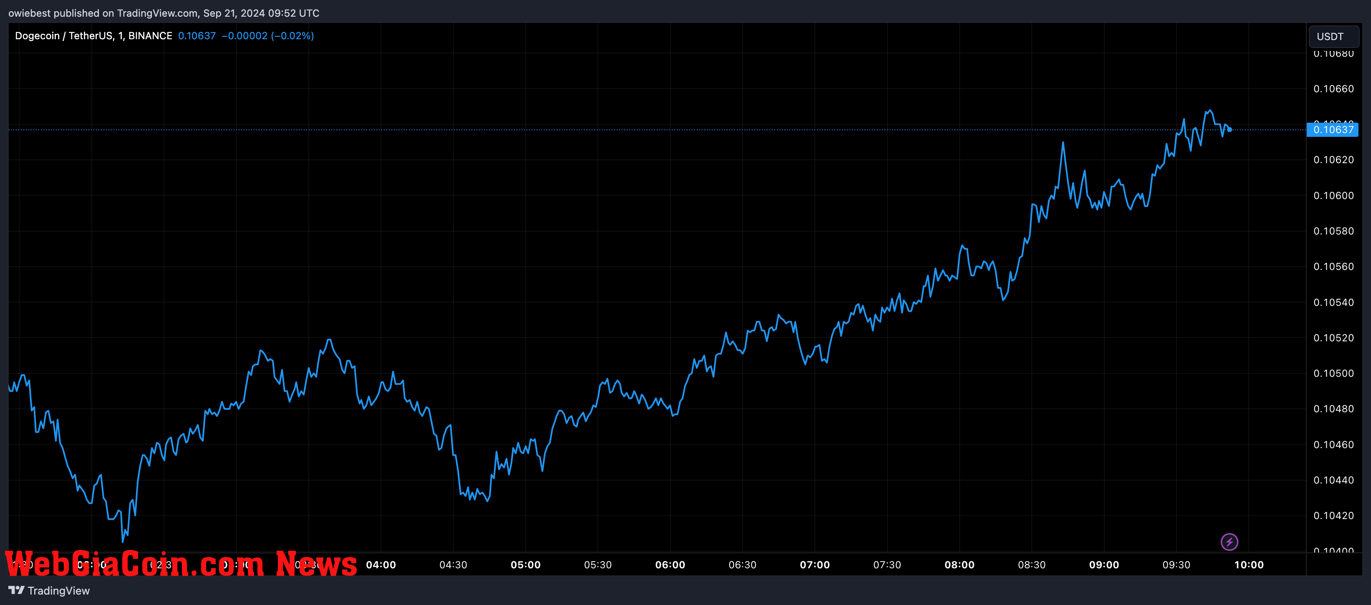Click the 06:00 time axis label
This screenshot has height=605, width=1371.
click(x=670, y=565)
